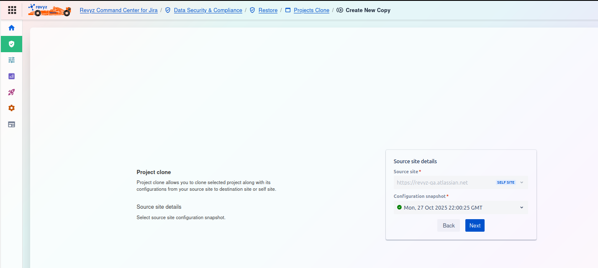Screen dimensions: 598x268
Task: Click the green check snapshot status icon
Action: pos(399,207)
